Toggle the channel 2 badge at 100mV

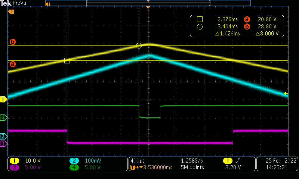pyautogui.click(x=74, y=160)
